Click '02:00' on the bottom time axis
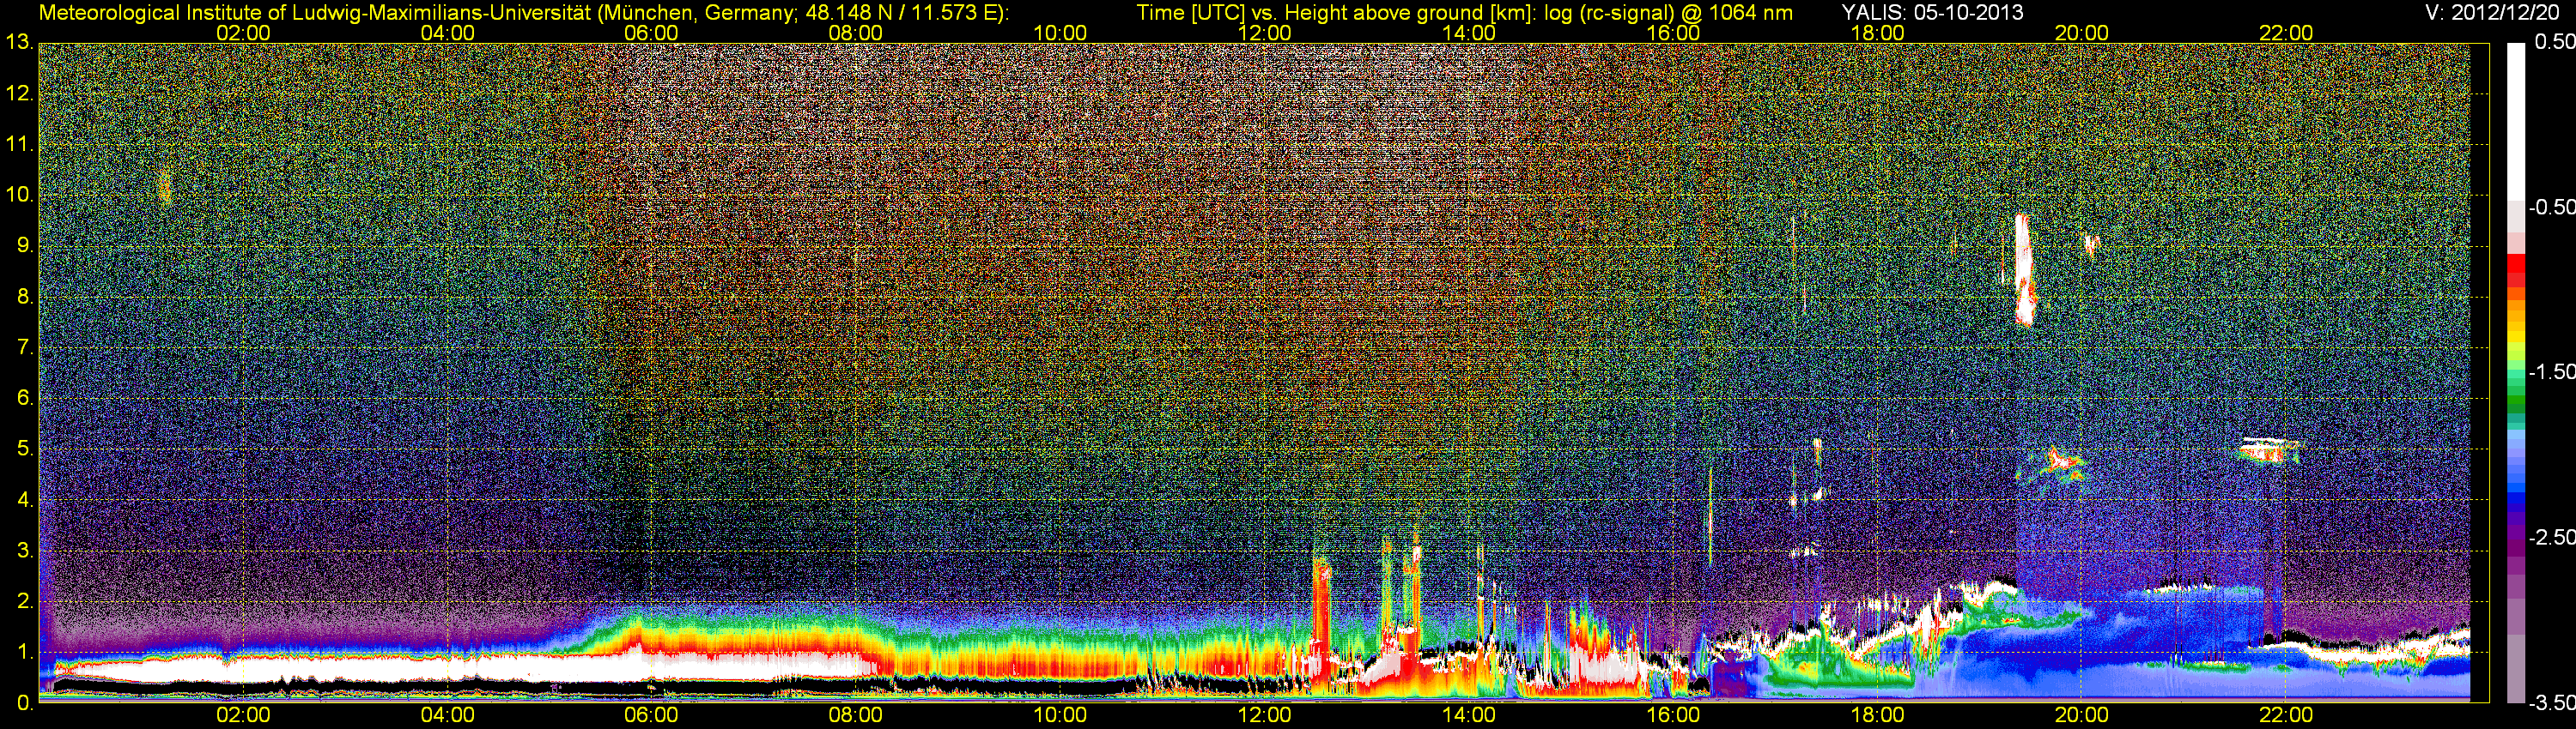This screenshot has height=729, width=2576. click(x=243, y=715)
